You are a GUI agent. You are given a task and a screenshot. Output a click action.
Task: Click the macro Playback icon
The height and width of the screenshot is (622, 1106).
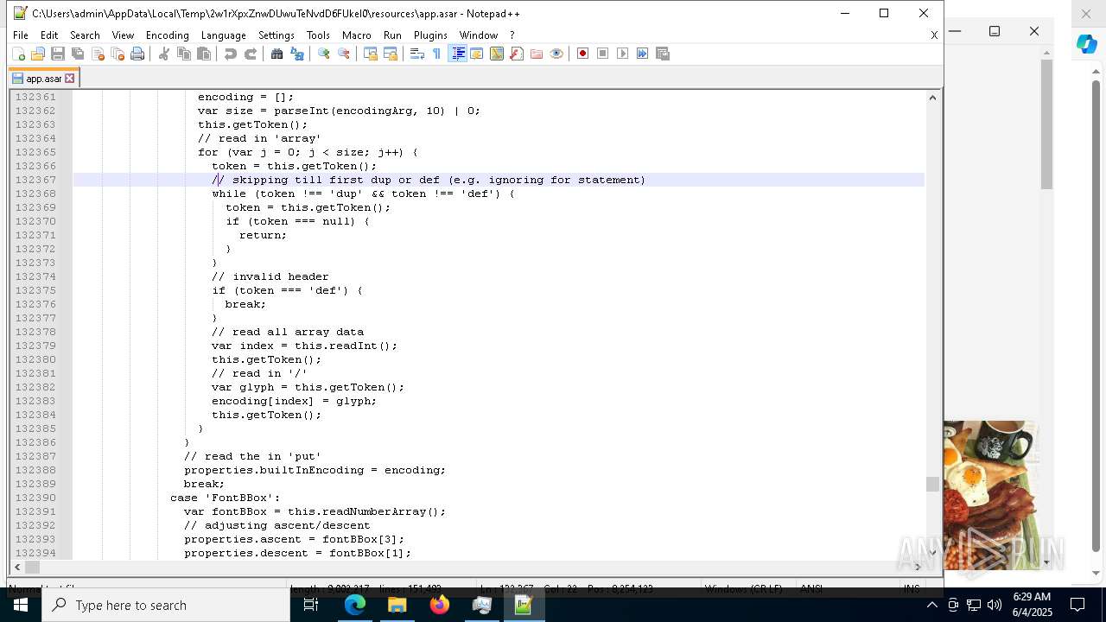(623, 54)
